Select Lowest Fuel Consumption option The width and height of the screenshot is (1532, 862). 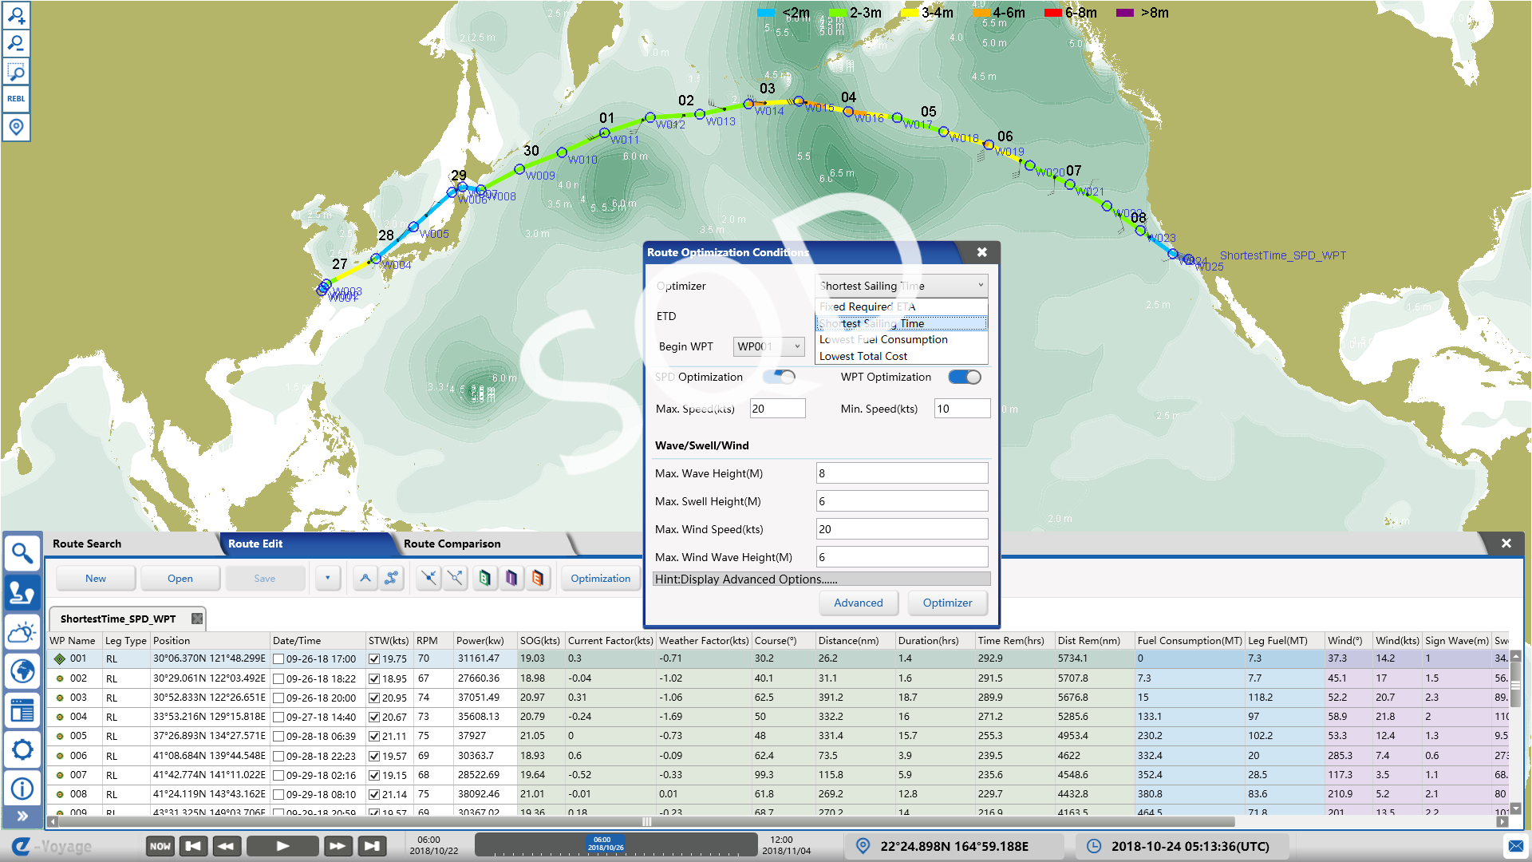point(902,339)
